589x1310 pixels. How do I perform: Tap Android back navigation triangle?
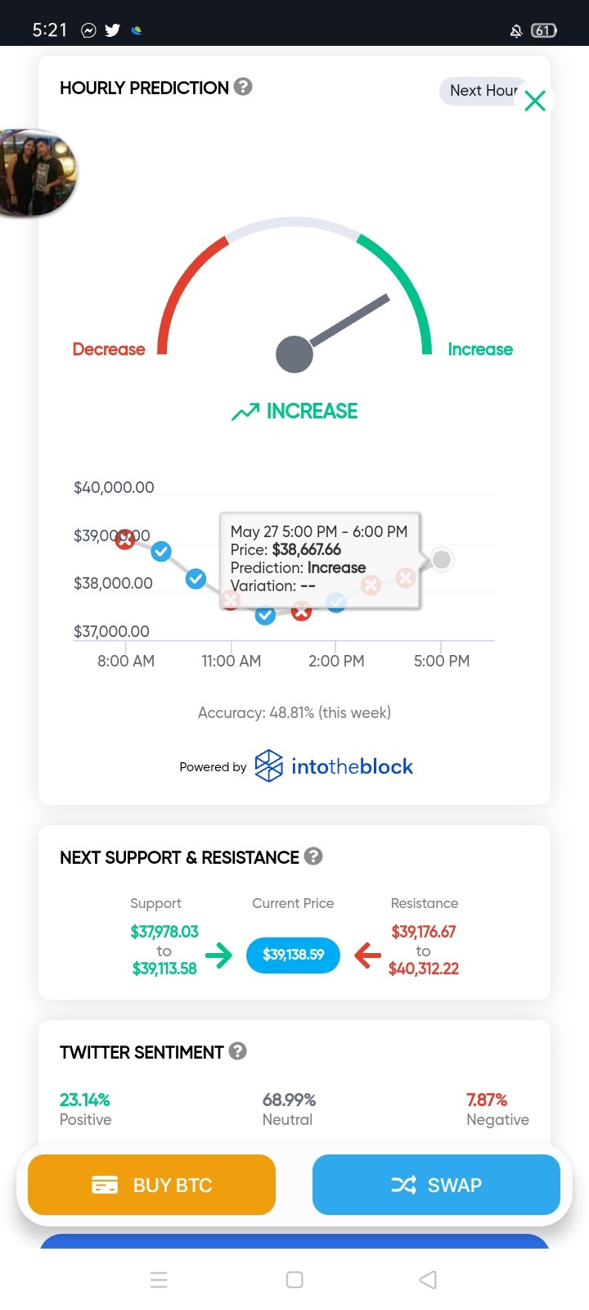(428, 1280)
